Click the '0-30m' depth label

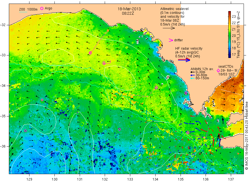coord(200,72)
